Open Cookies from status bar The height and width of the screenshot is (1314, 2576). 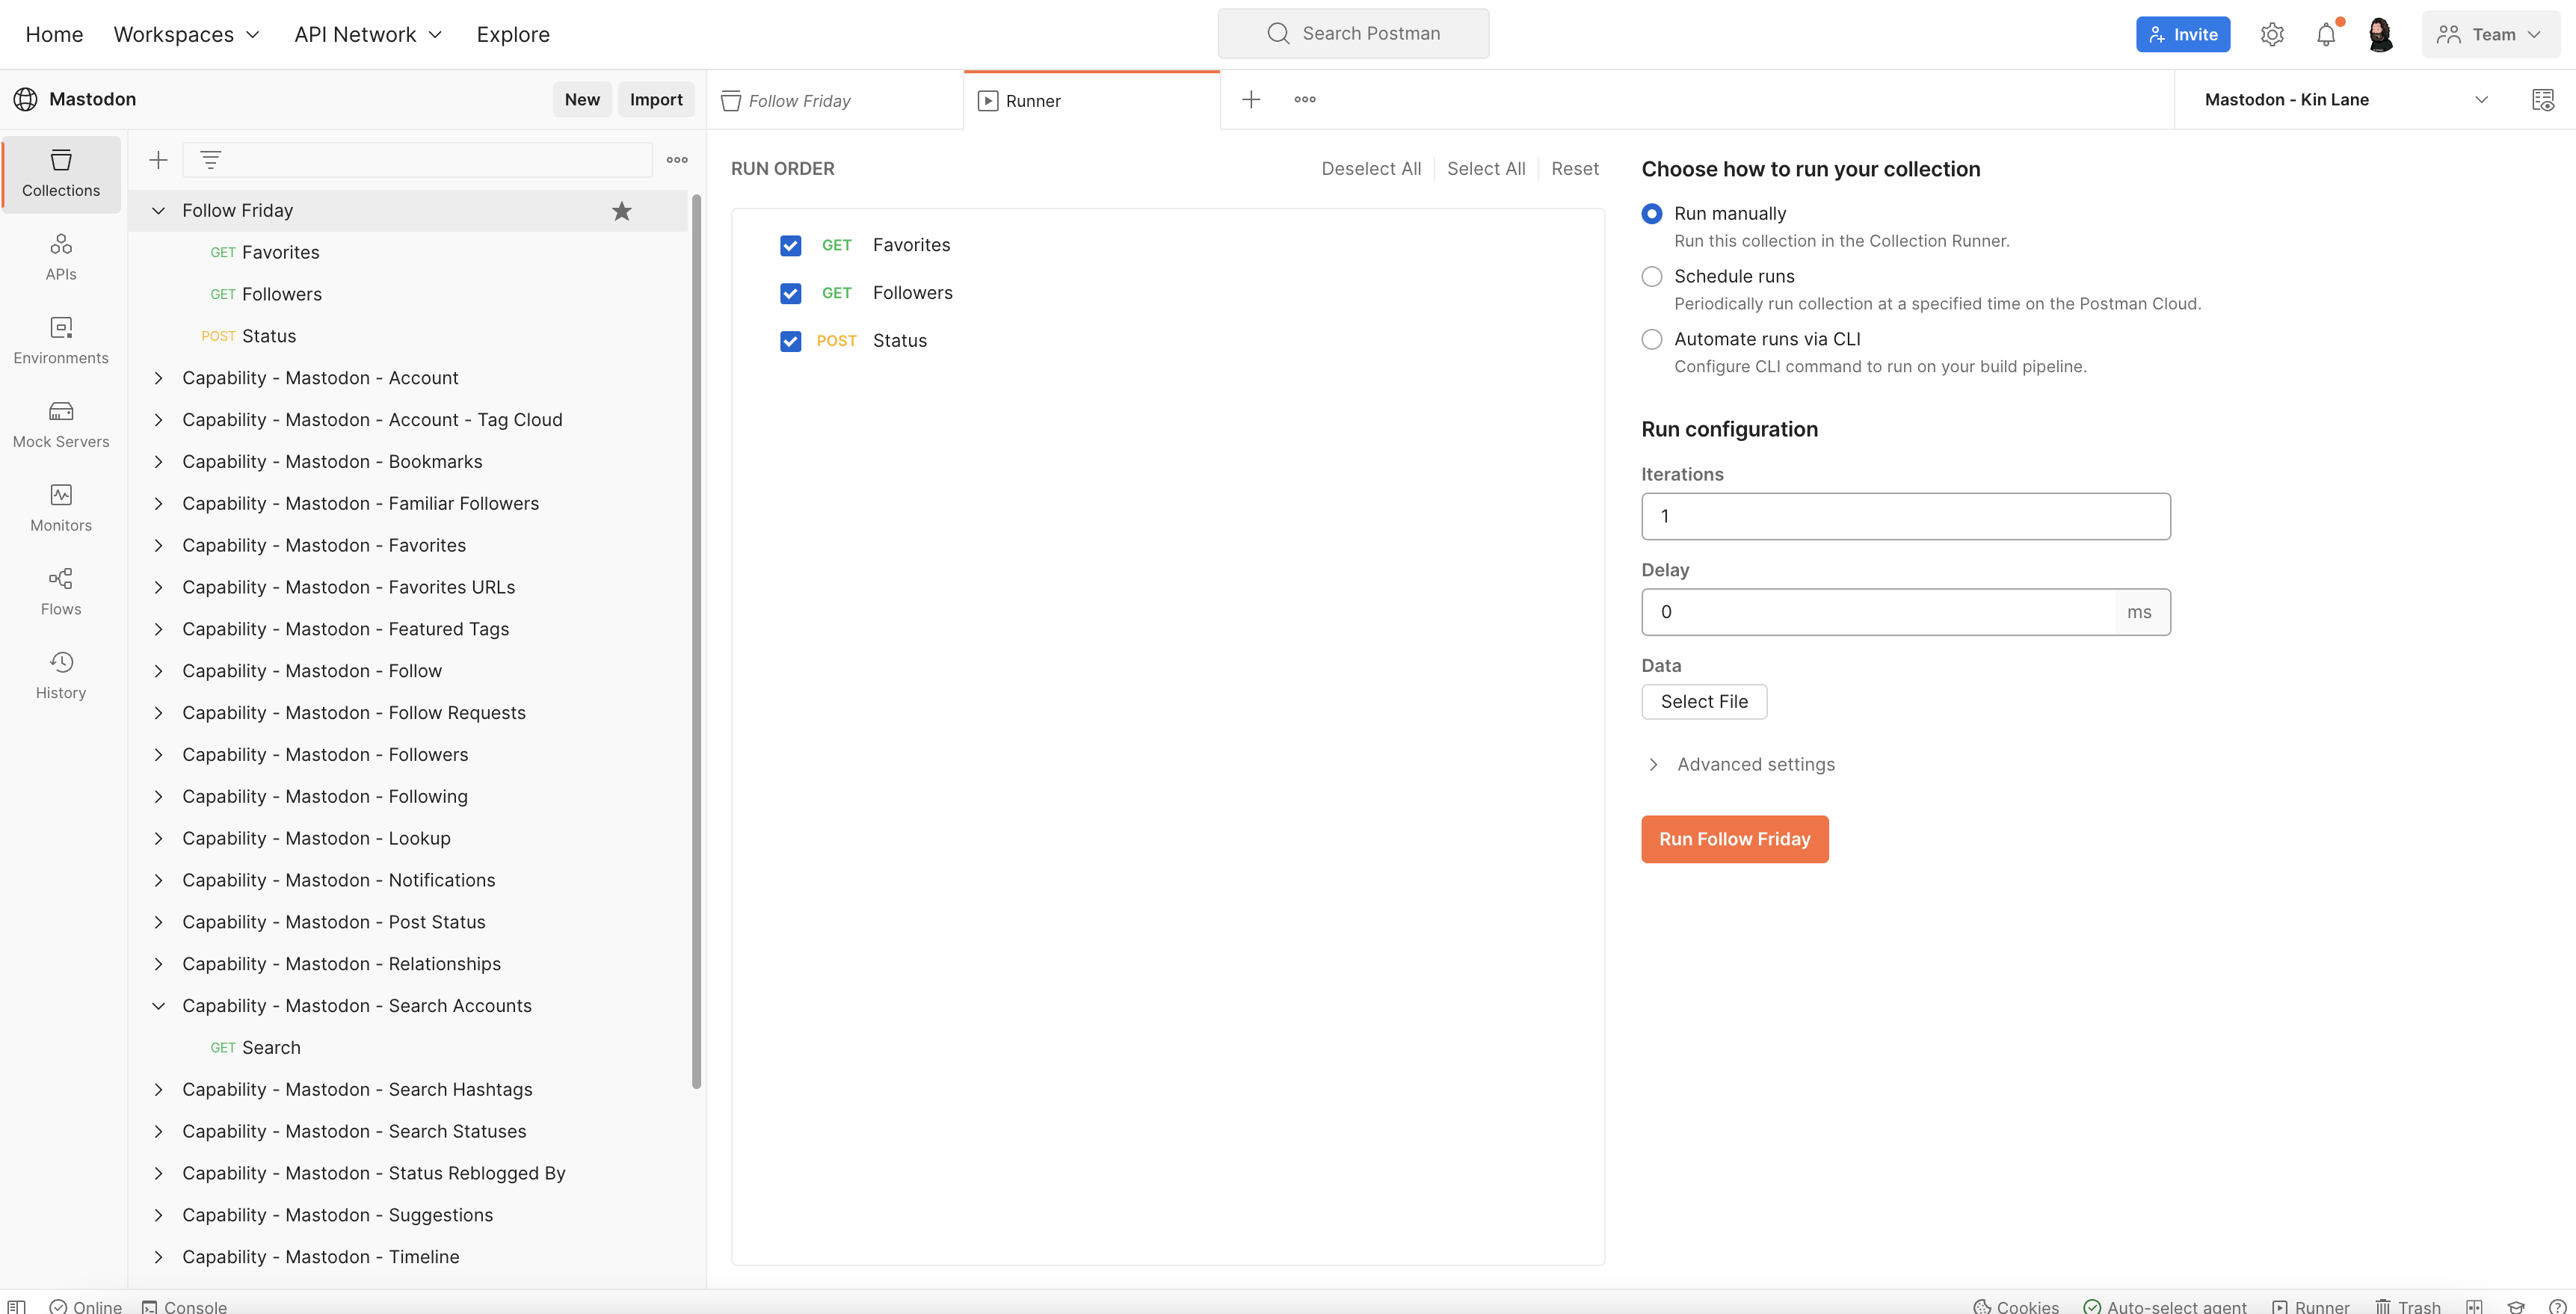(2015, 1306)
